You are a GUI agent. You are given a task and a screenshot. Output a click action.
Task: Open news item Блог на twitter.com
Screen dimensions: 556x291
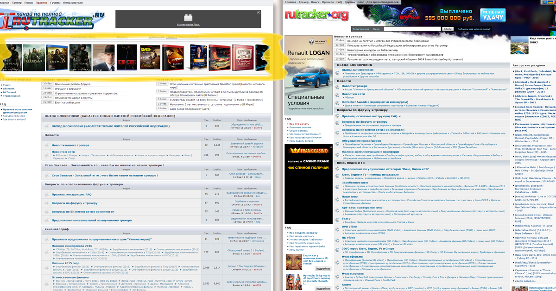67,103
